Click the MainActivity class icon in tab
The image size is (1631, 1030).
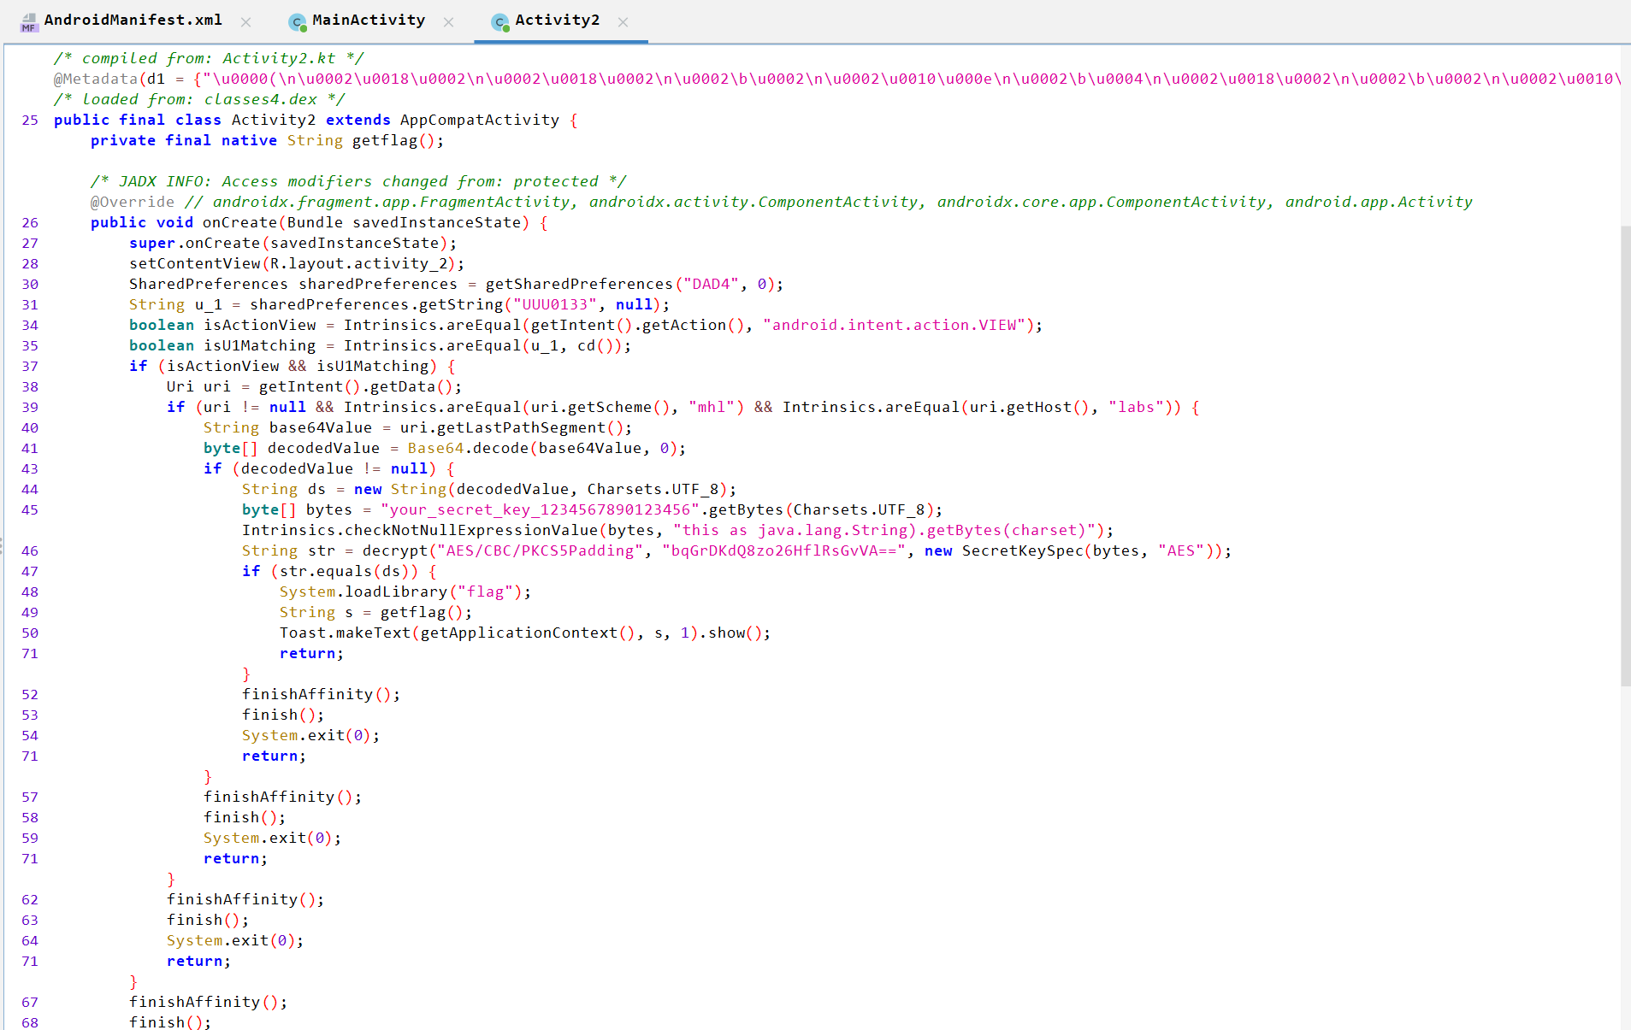point(297,22)
